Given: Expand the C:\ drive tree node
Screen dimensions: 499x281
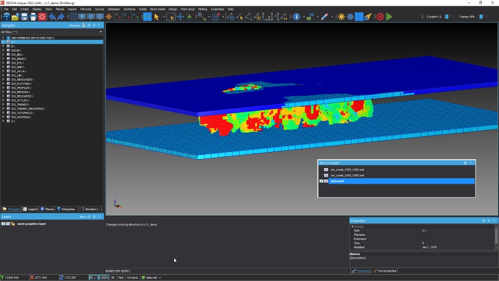Looking at the screenshot, I should point(3,42).
